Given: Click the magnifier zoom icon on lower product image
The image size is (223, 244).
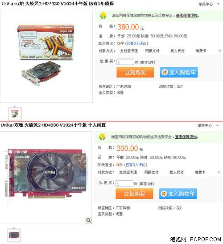Looking at the screenshot, I should tap(88, 220).
